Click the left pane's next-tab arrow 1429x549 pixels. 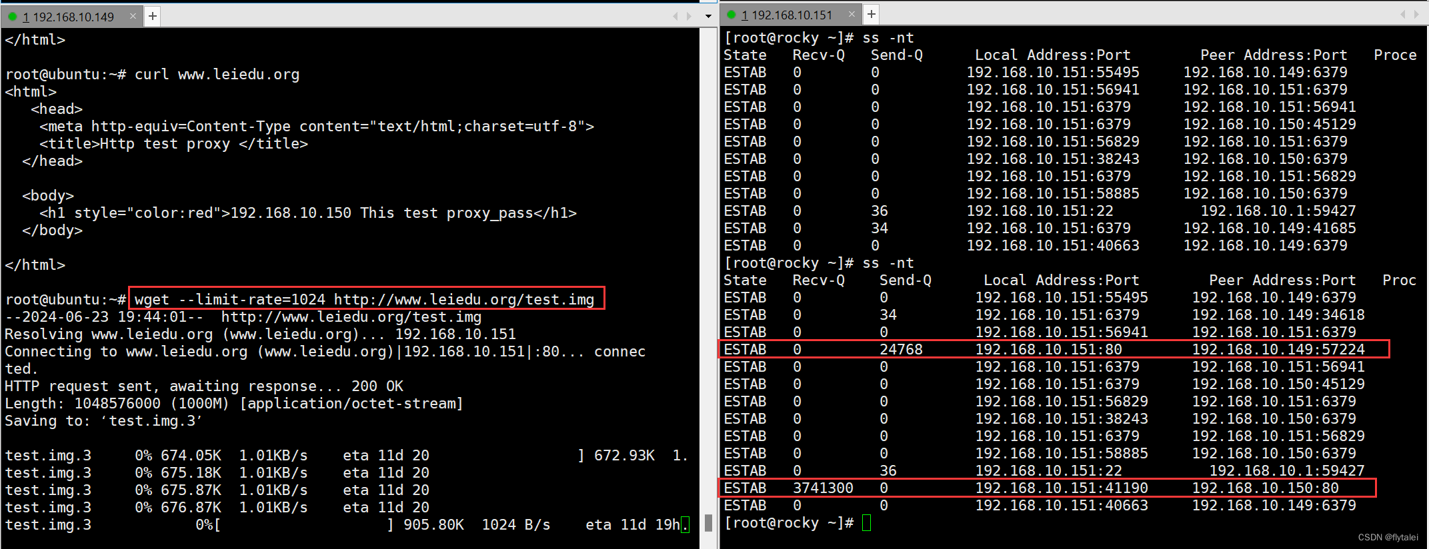point(689,16)
